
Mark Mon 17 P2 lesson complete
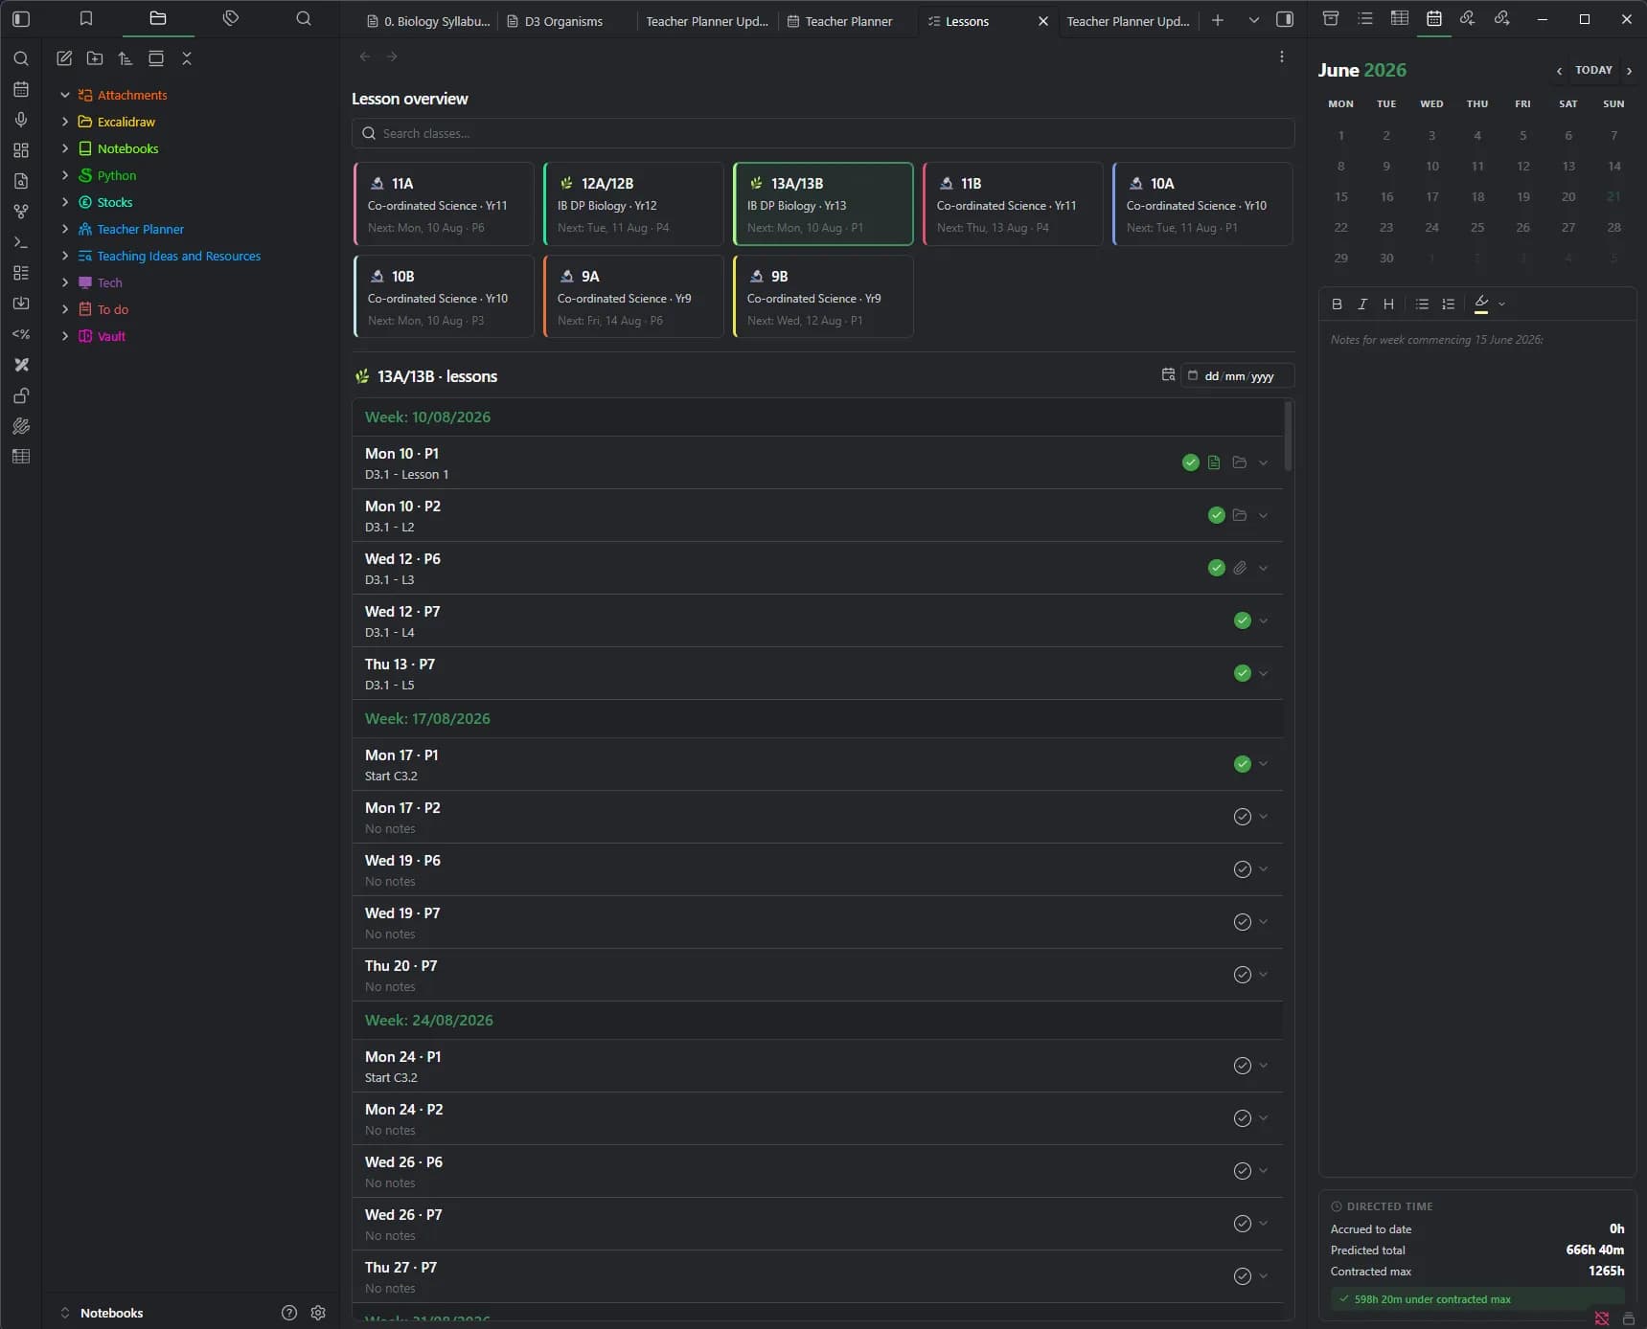click(1243, 817)
